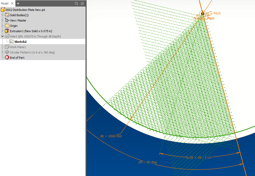Select the Sketch2 sketch icon
The image size is (255, 176).
tap(11, 41)
